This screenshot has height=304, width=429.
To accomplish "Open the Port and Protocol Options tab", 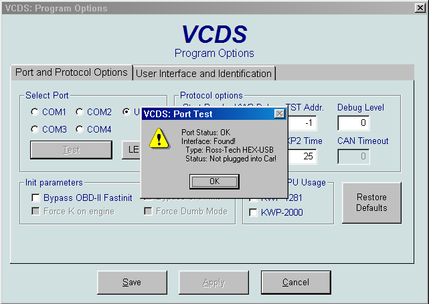I will point(72,72).
